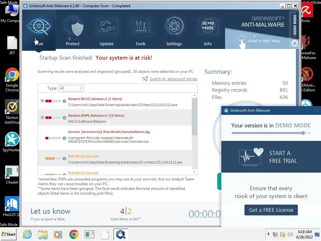Open Hao123 desktop shortcut

(x=12, y=206)
